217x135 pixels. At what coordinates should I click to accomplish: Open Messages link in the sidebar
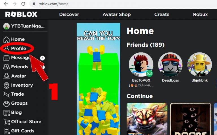(x=20, y=58)
